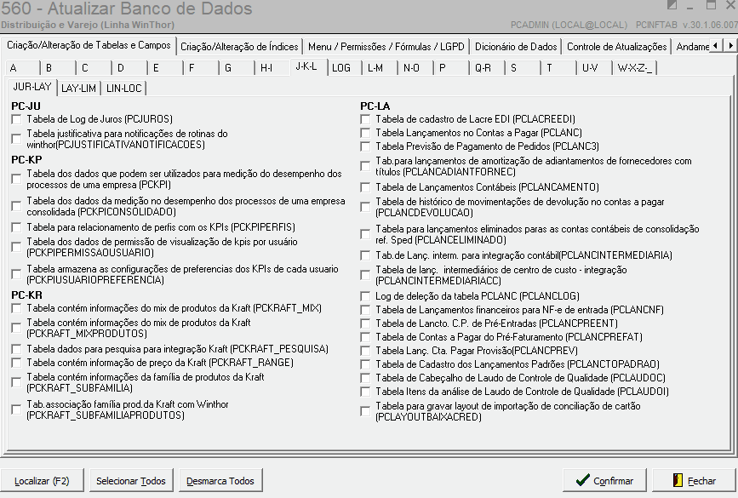
Task: Tick Lançamentos no Contas a Pagar (PCLANC)
Action: point(365,133)
